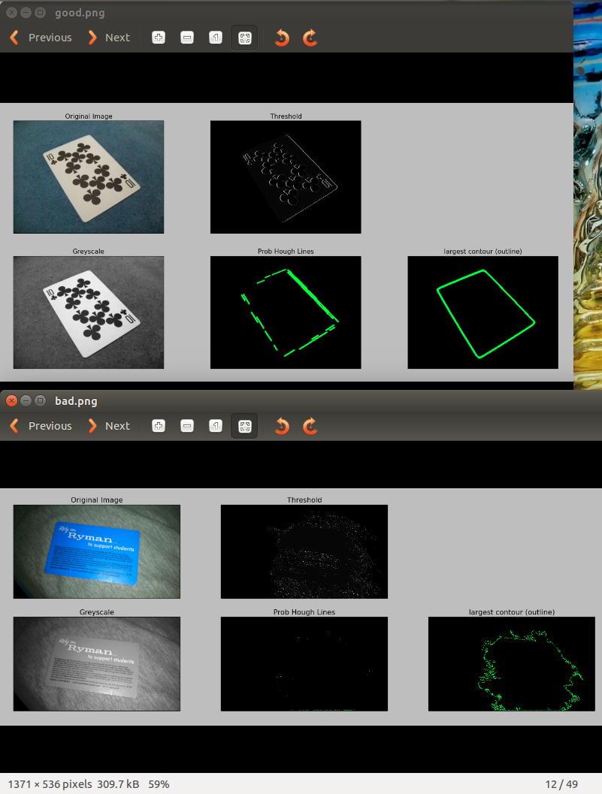Click the '12 / 49' image counter
Screen dimensions: 602x794
pyautogui.click(x=561, y=784)
